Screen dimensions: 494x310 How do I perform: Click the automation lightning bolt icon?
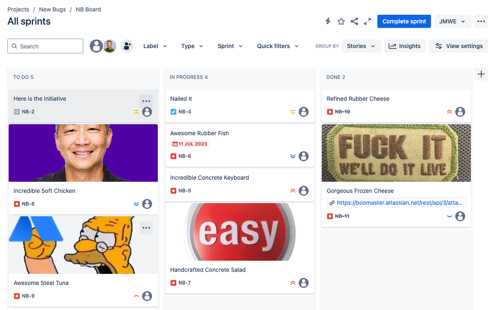click(328, 21)
